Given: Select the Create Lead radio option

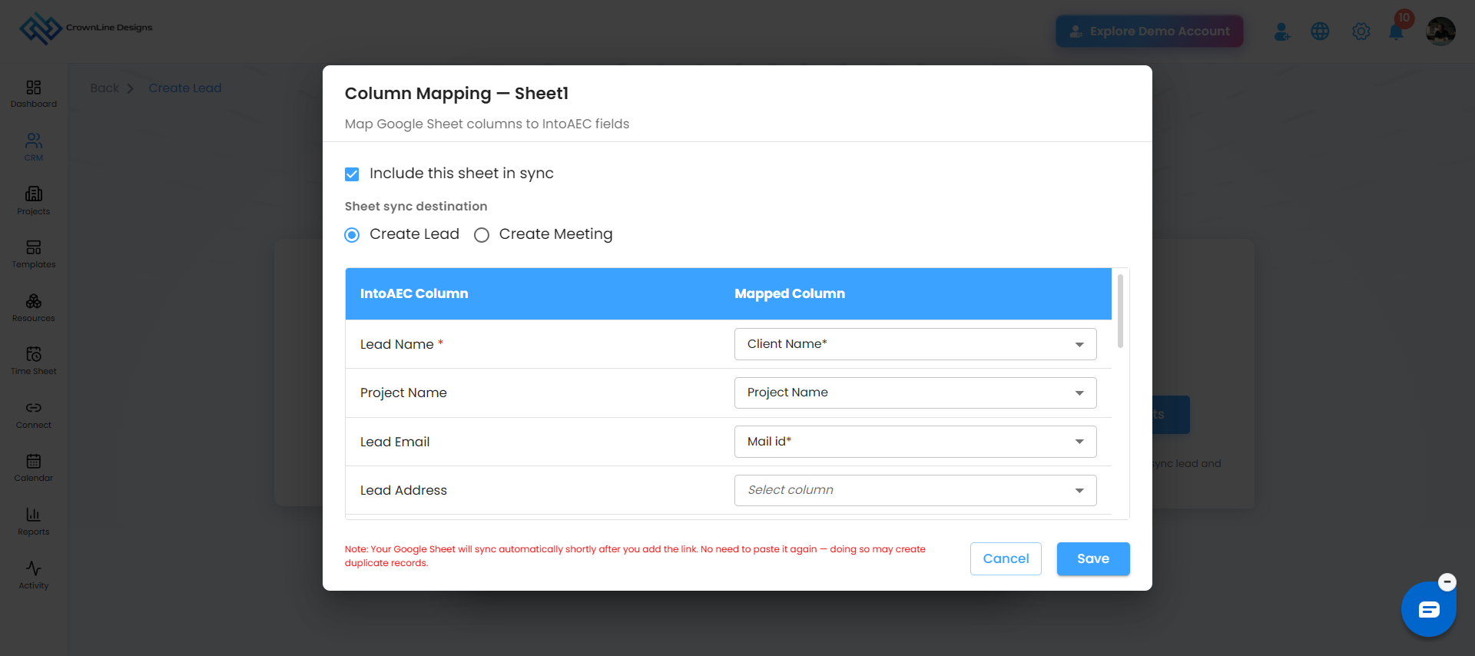Looking at the screenshot, I should tap(352, 235).
